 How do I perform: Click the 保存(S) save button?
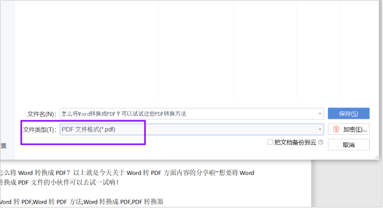click(x=349, y=113)
